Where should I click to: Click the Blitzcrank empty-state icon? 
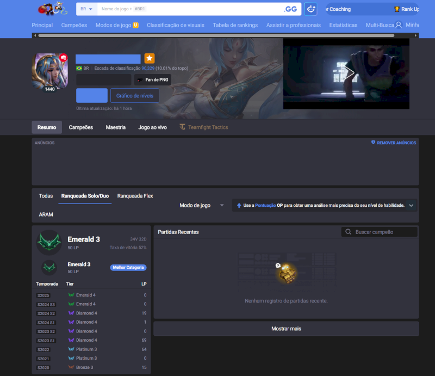click(x=287, y=273)
